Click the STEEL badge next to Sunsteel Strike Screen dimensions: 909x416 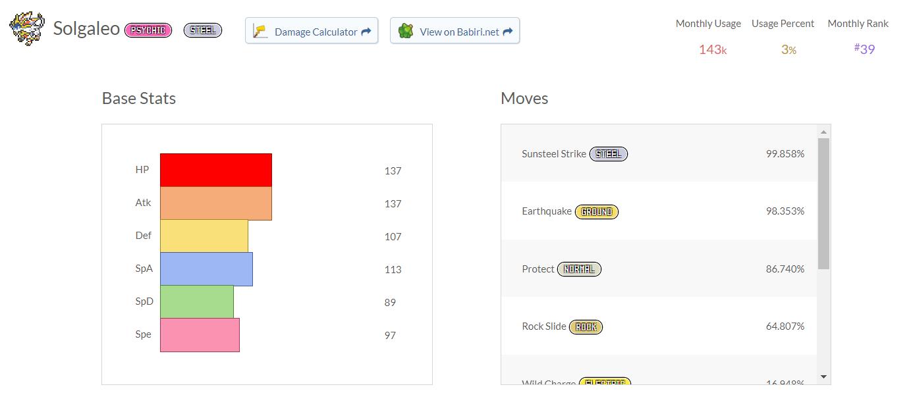coord(608,154)
